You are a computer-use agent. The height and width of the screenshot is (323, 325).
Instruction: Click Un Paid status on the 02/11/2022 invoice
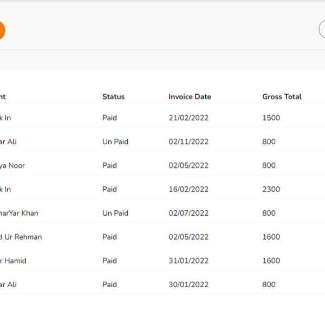115,141
